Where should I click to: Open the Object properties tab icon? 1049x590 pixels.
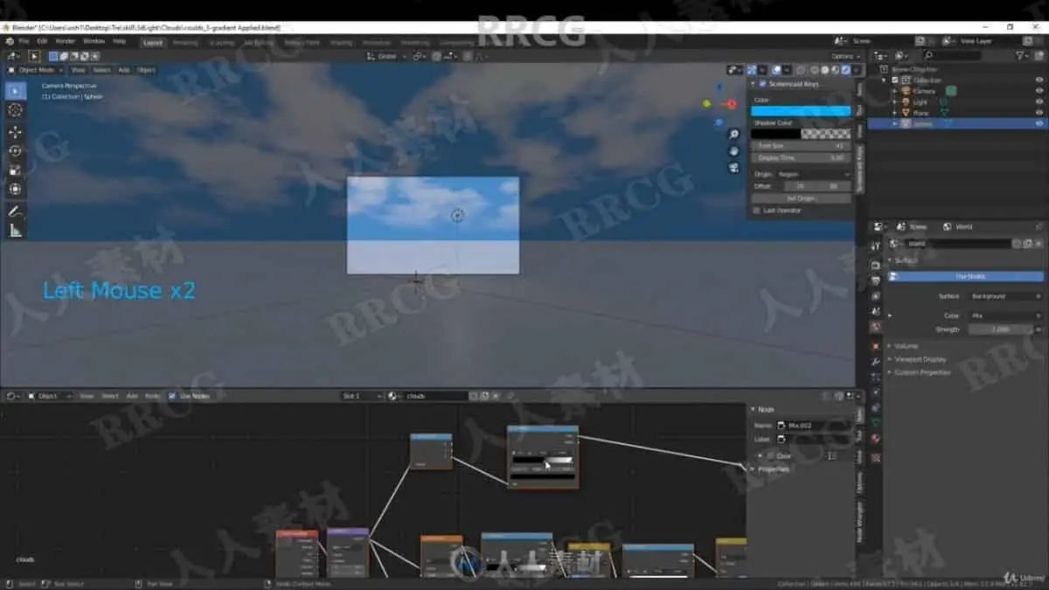tap(875, 346)
